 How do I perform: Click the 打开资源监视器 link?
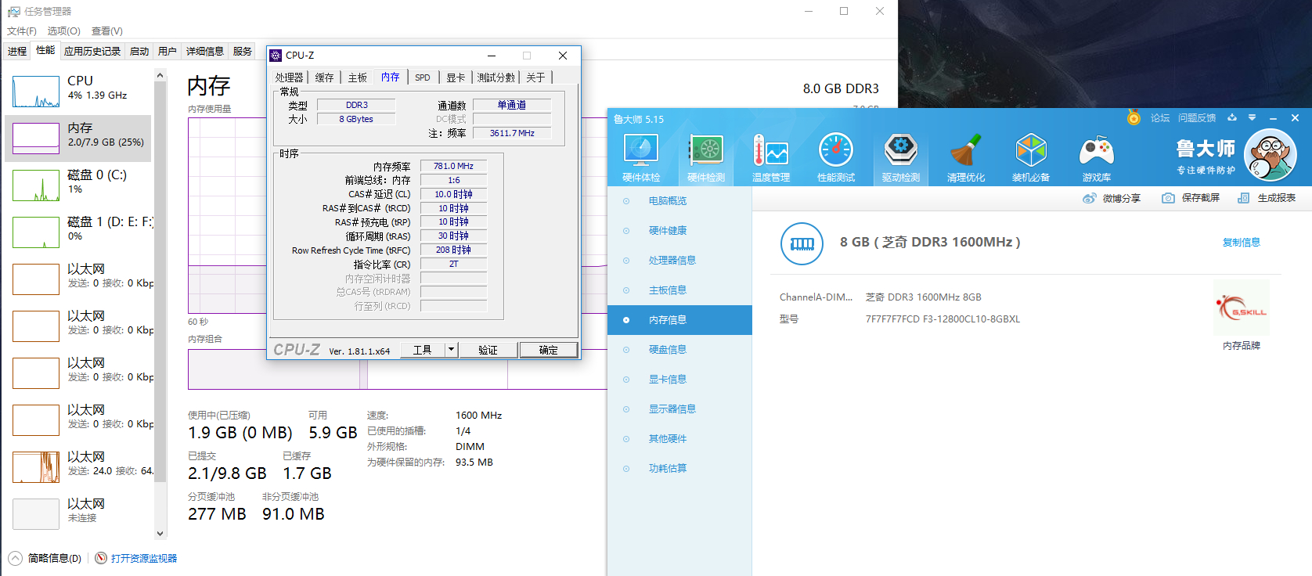[144, 558]
